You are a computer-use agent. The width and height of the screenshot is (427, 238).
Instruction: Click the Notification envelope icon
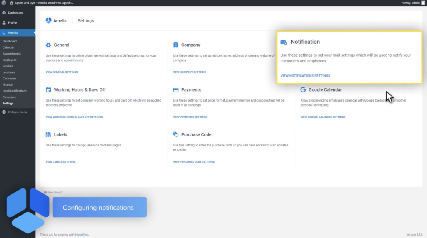(284, 42)
